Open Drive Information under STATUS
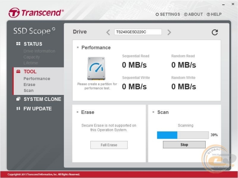Viewport: 238px width, 178px height. point(39,51)
